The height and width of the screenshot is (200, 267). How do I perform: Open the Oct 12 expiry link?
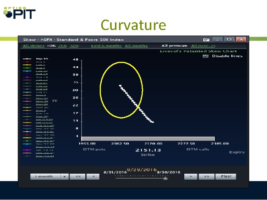point(42,74)
